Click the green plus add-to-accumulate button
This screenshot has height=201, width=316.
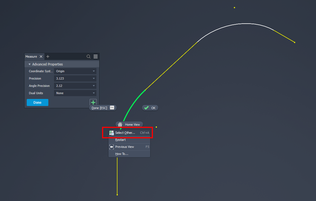click(93, 102)
